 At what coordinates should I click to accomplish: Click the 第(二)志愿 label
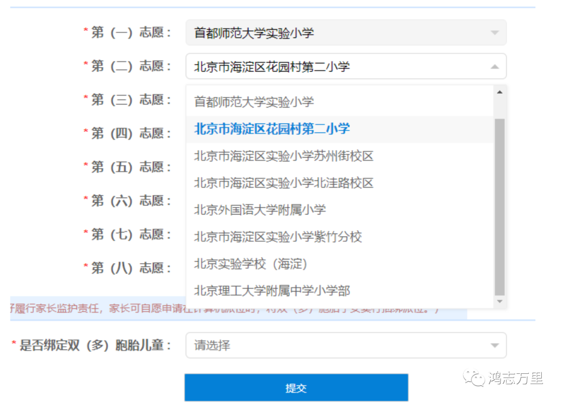(131, 66)
